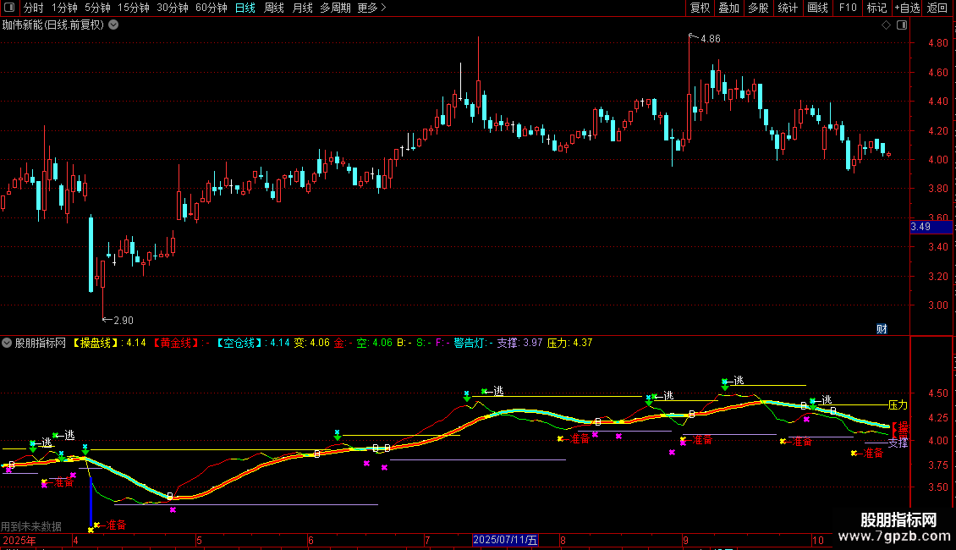
Task: Select the 日线 daily period
Action: pyautogui.click(x=245, y=8)
